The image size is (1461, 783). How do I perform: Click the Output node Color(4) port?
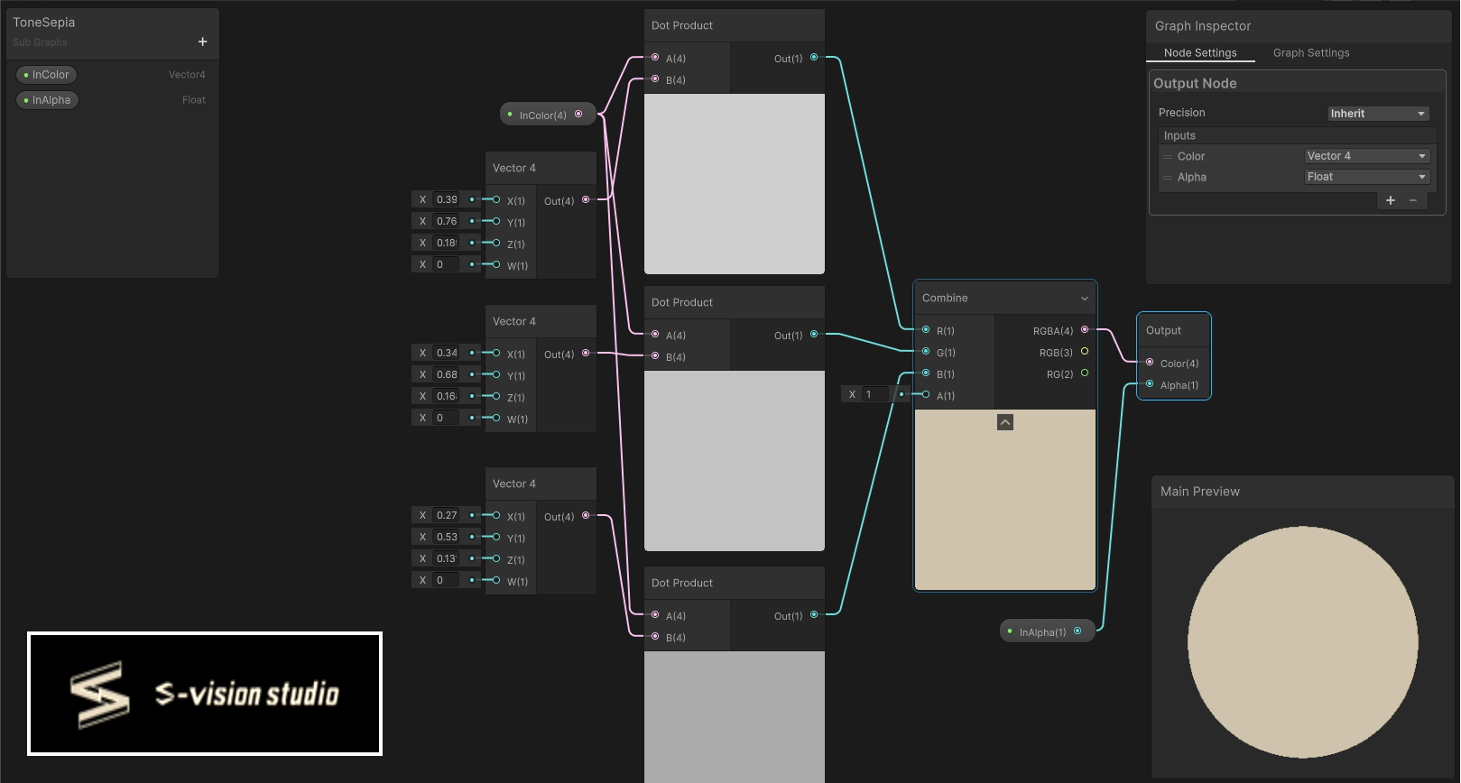1150,362
